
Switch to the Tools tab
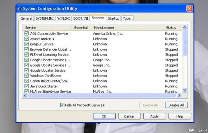point(127,18)
